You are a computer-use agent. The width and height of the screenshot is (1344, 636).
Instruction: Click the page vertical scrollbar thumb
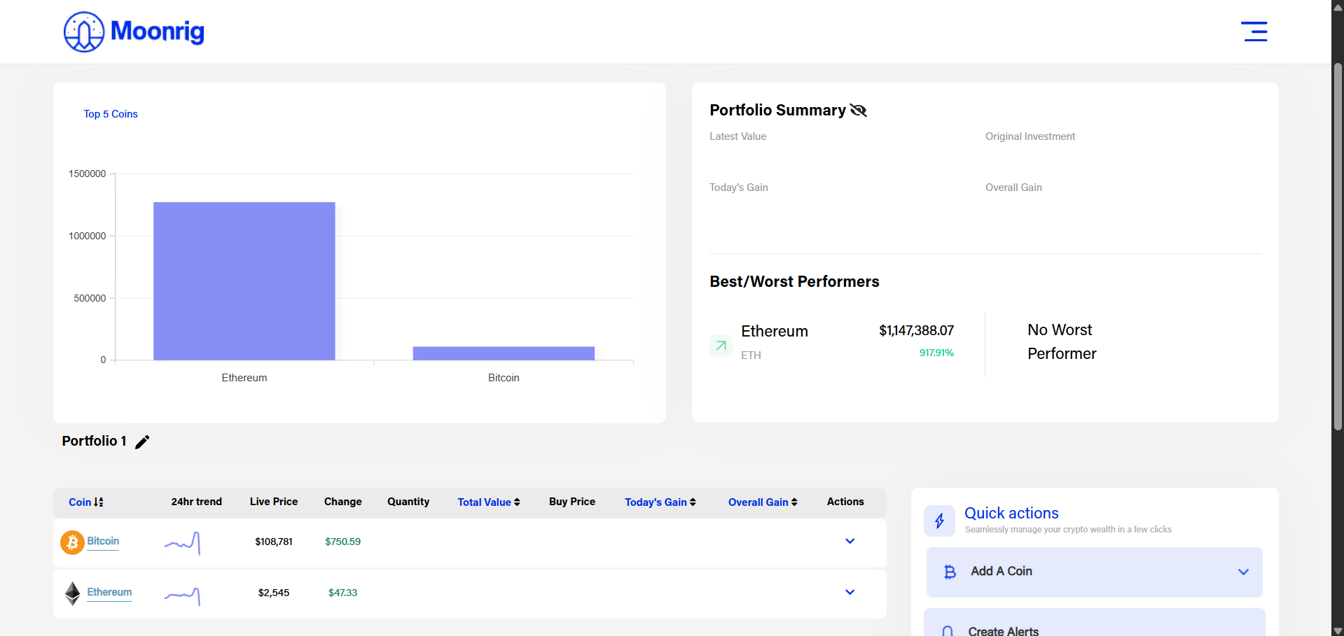1338,246
